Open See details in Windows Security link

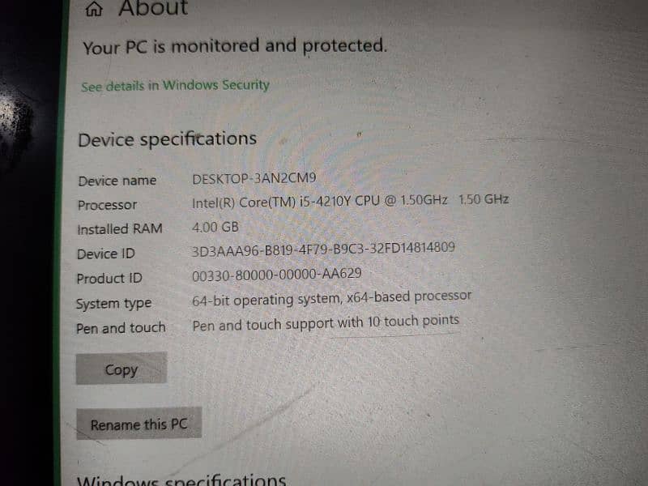click(x=175, y=86)
